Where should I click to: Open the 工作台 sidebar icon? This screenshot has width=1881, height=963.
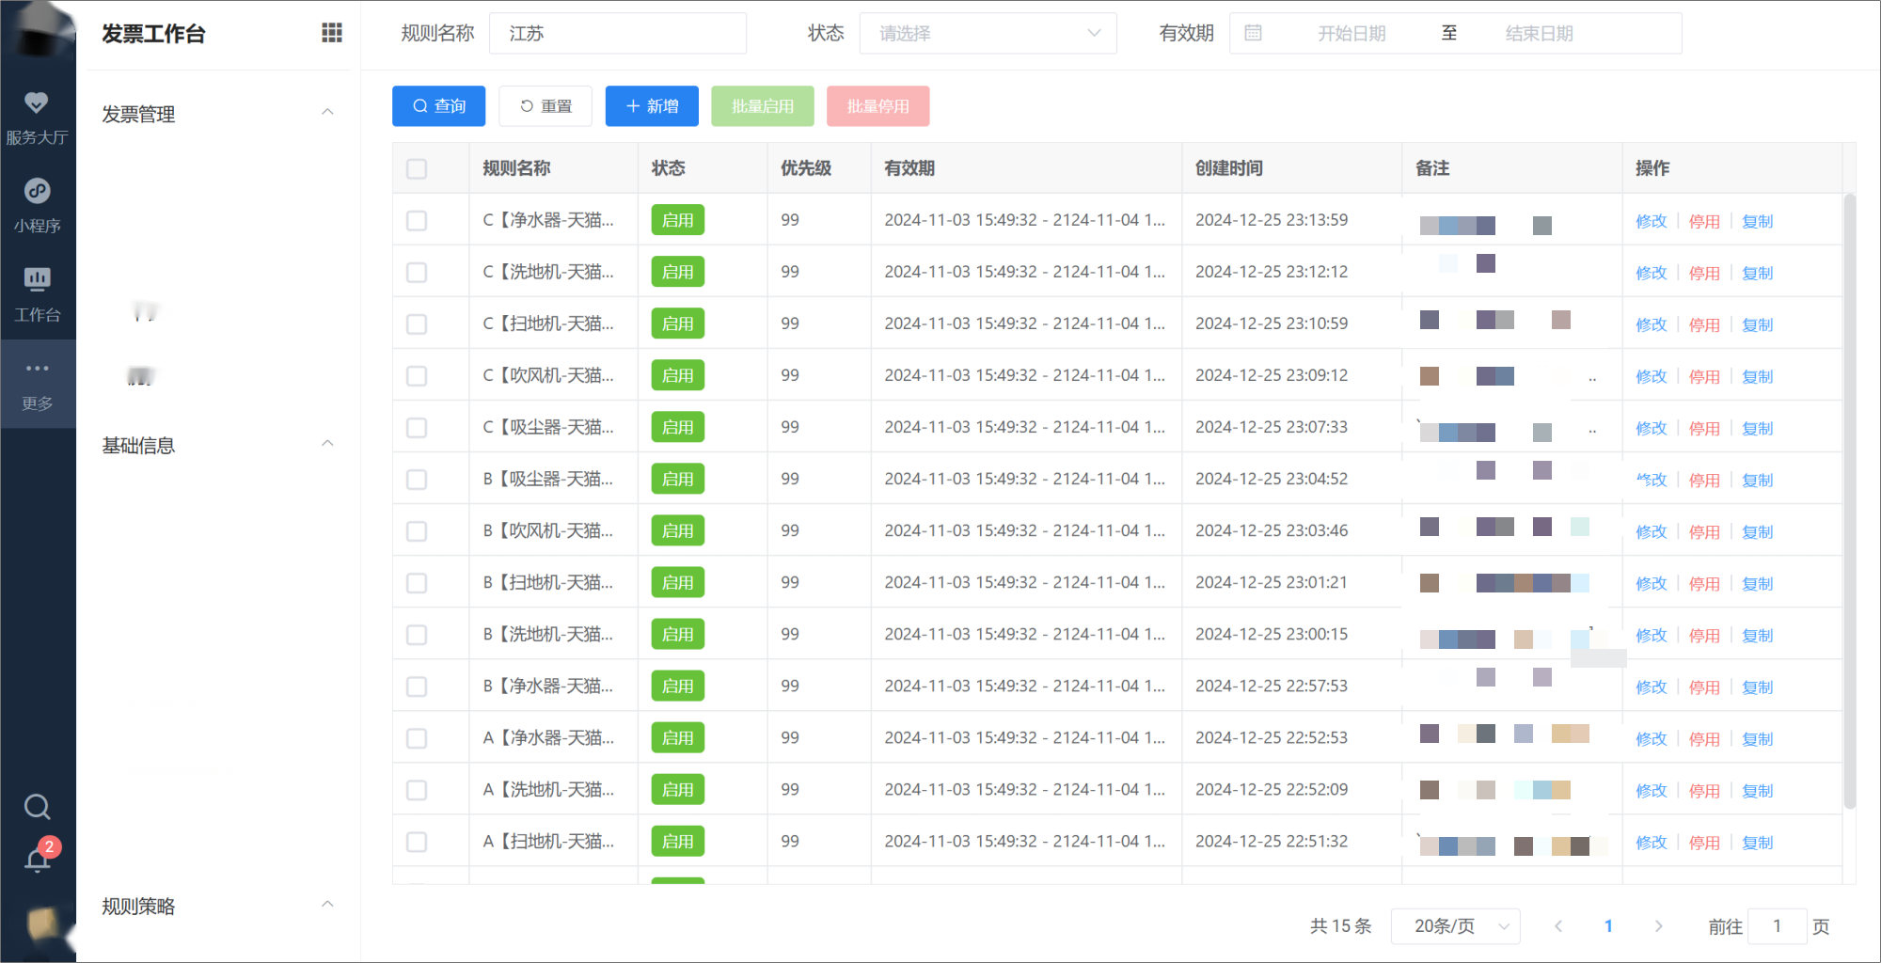point(37,279)
